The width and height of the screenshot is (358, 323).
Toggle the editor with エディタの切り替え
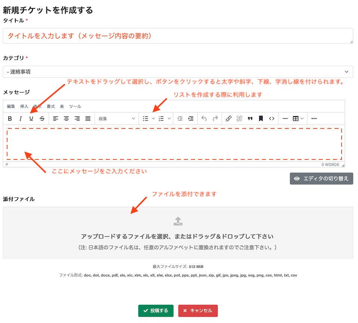tap(321, 178)
